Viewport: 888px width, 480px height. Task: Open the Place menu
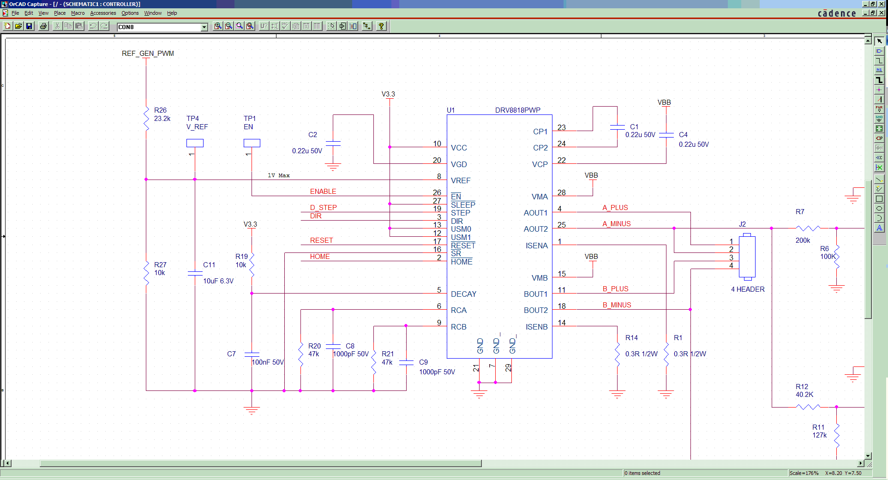click(x=60, y=13)
